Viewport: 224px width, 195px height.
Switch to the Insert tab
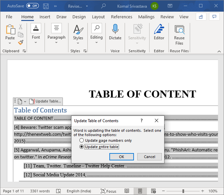pyautogui.click(x=45, y=17)
